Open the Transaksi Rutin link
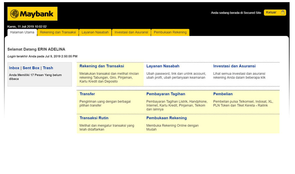This screenshot has width=295, height=174. coord(94,118)
